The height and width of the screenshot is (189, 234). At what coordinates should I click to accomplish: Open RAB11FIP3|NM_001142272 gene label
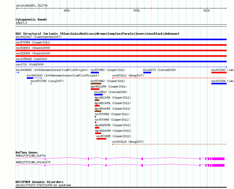click(33, 162)
